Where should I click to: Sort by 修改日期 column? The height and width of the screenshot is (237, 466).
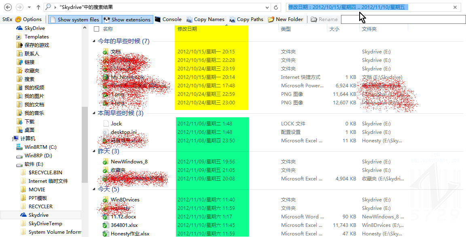[x=187, y=29]
